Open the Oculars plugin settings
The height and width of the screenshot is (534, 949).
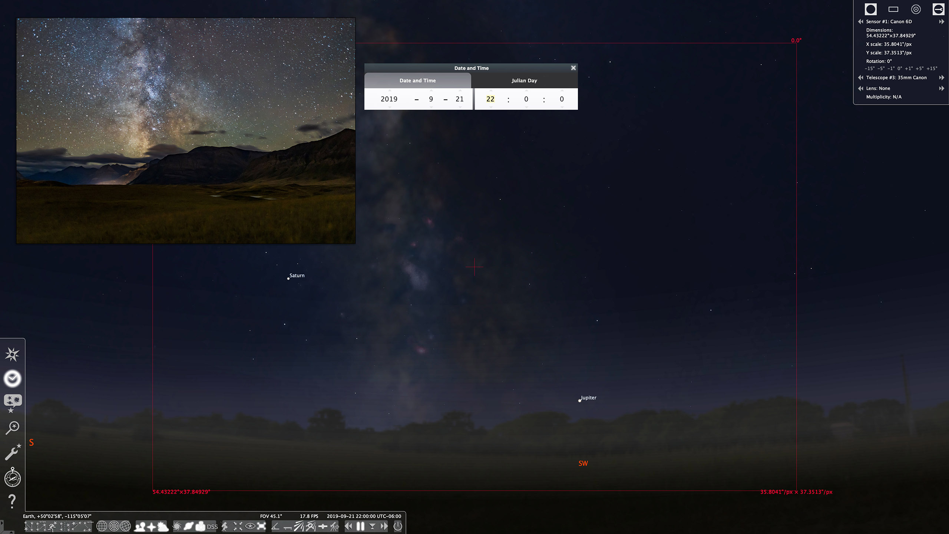click(x=939, y=9)
